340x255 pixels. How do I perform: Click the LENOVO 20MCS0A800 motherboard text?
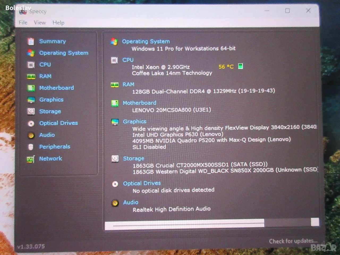(172, 110)
